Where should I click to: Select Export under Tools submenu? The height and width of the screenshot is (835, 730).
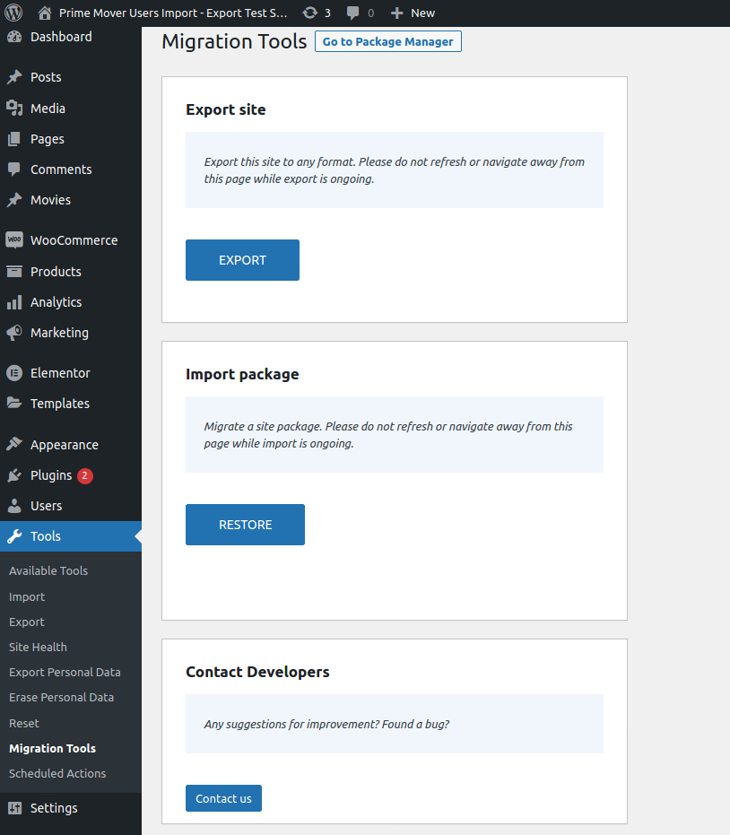(27, 622)
